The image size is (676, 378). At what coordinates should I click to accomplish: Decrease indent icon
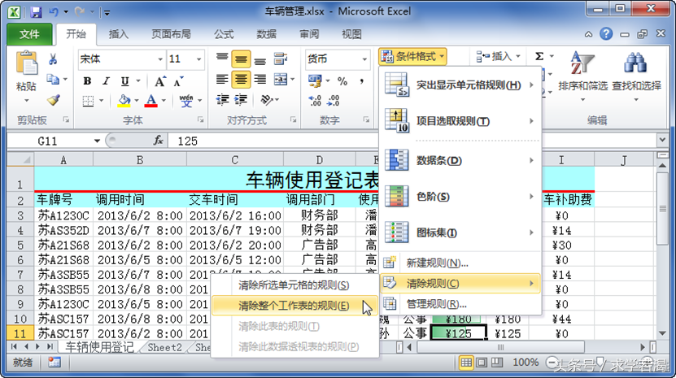[x=222, y=101]
